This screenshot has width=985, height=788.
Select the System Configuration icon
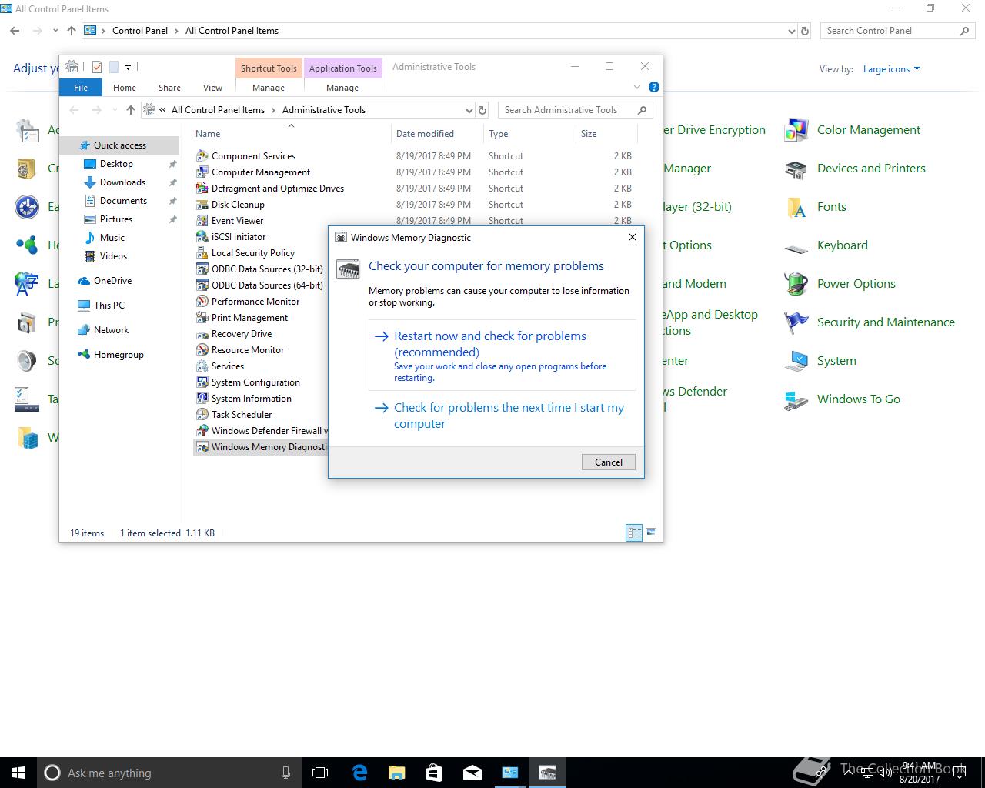[202, 382]
